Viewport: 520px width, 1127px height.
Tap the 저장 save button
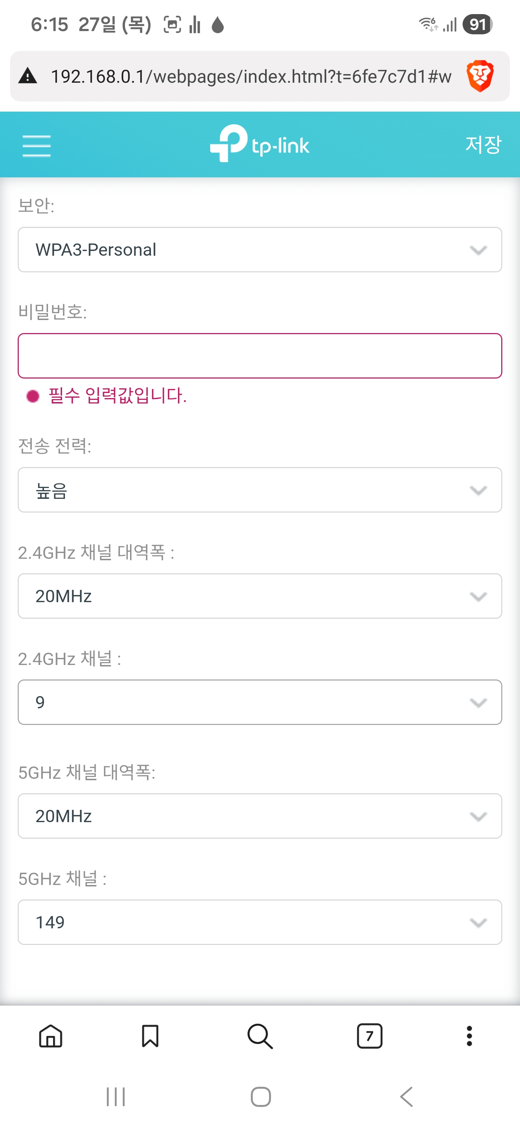pyautogui.click(x=483, y=144)
